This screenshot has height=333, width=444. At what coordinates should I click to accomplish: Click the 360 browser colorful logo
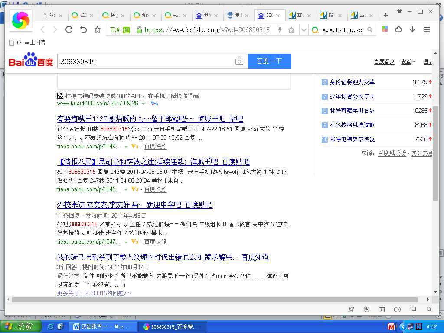(x=21, y=20)
